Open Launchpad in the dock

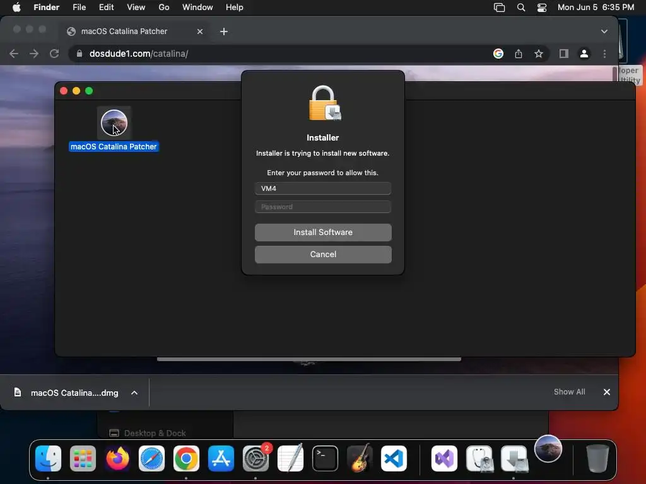pyautogui.click(x=83, y=458)
